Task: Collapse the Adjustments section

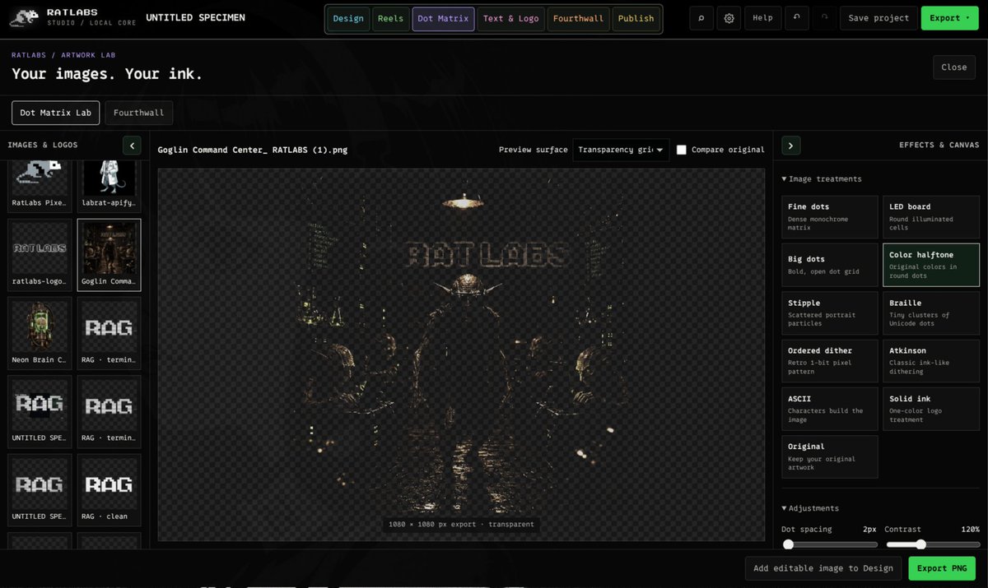Action: (810, 508)
